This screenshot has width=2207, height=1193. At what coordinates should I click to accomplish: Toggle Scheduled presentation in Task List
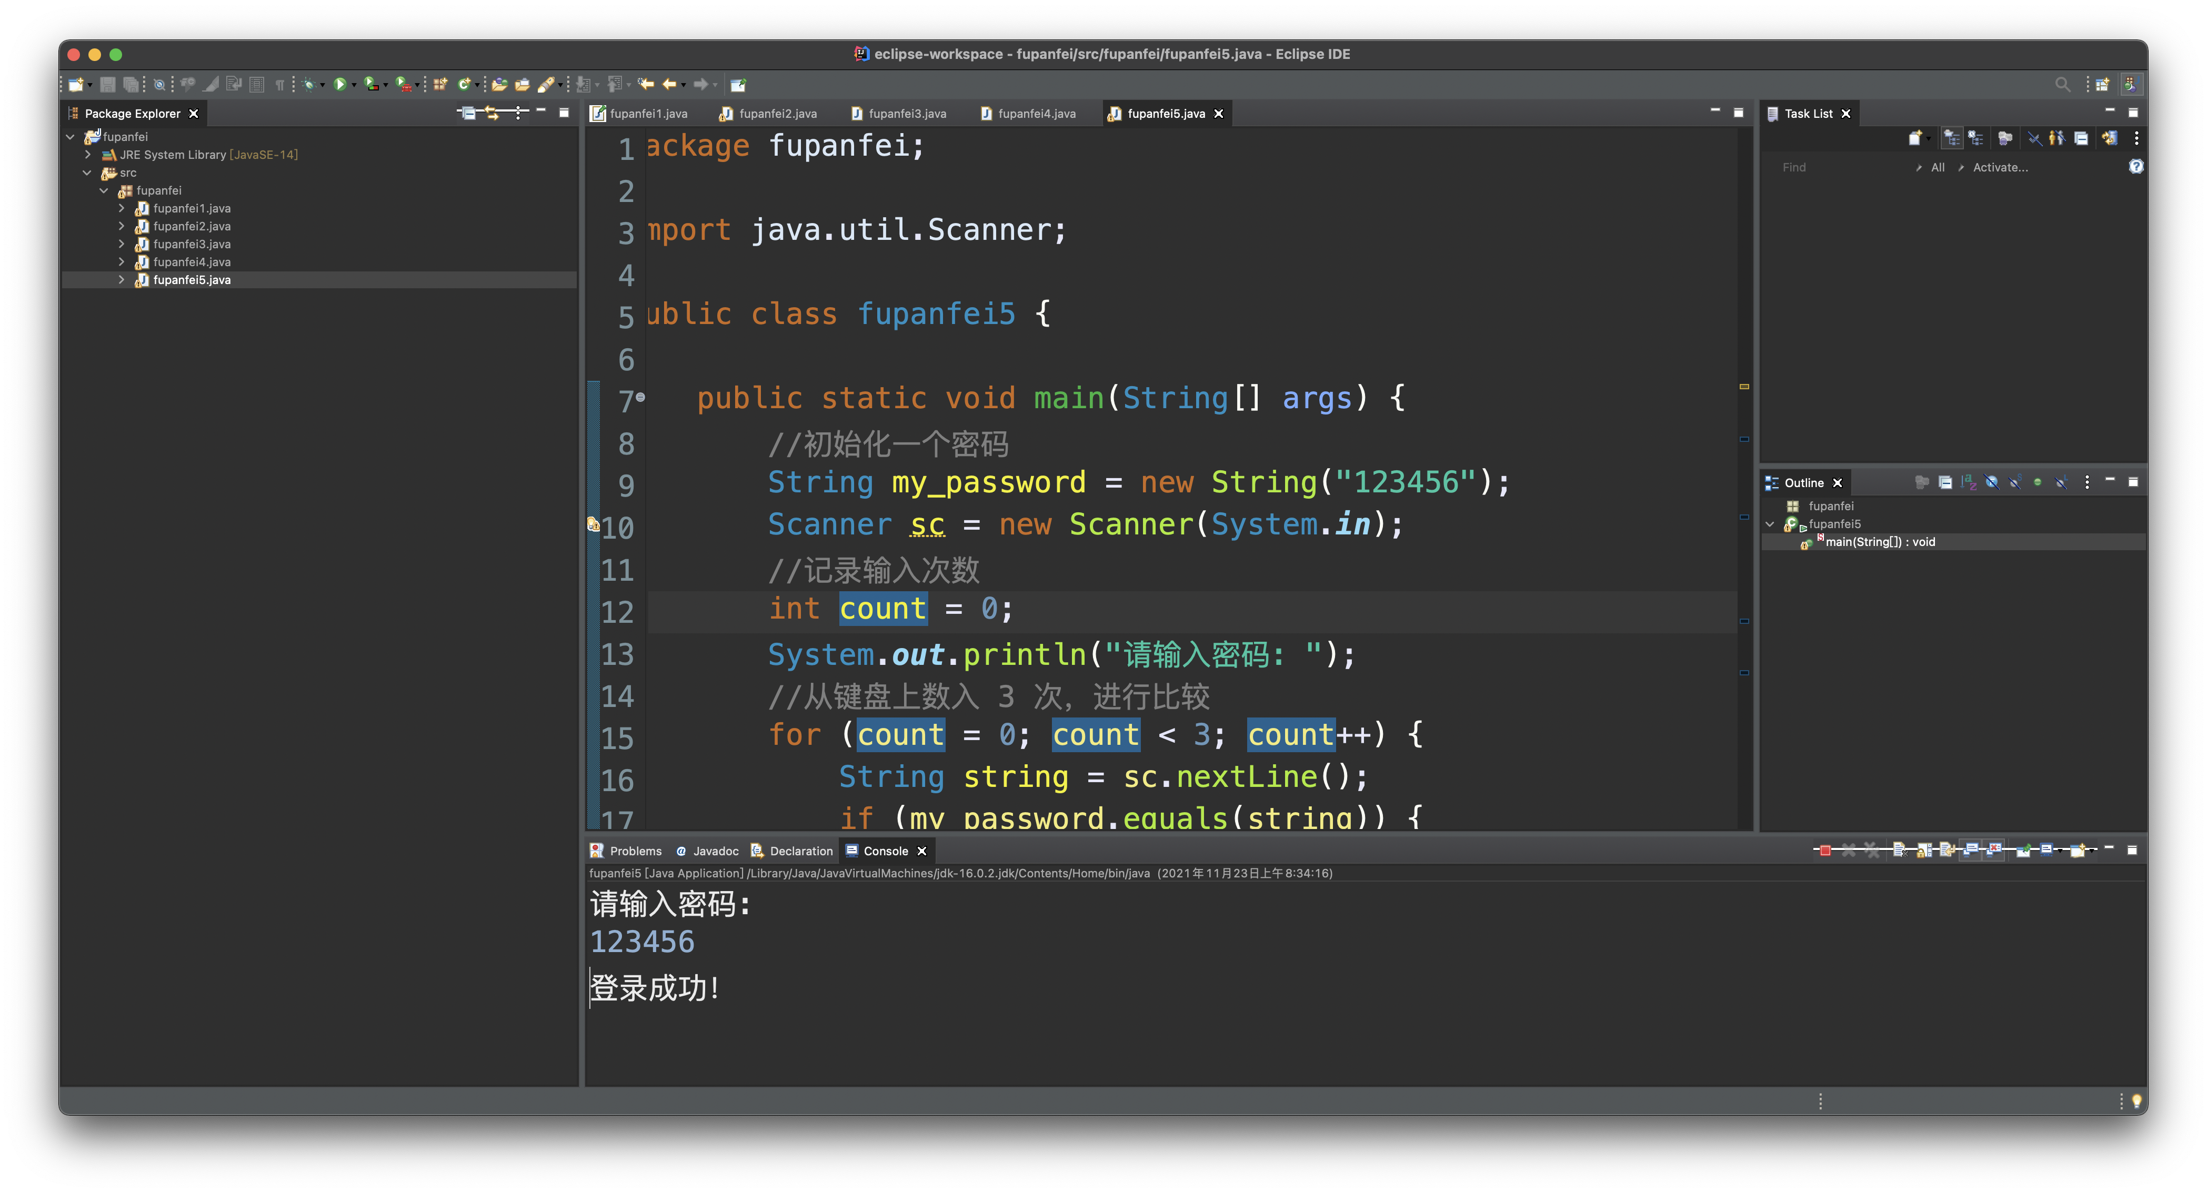click(x=1975, y=138)
